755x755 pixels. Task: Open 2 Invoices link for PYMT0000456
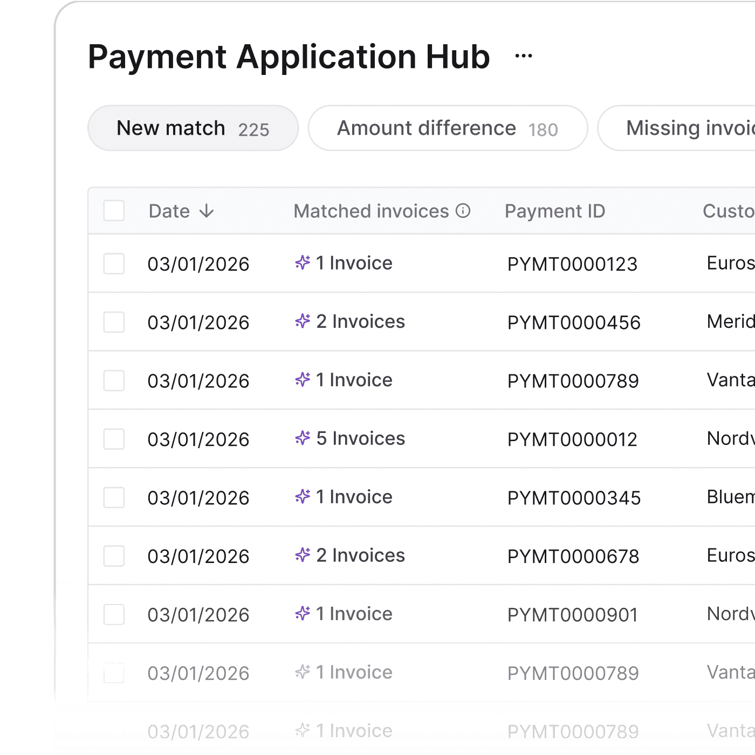(x=360, y=321)
